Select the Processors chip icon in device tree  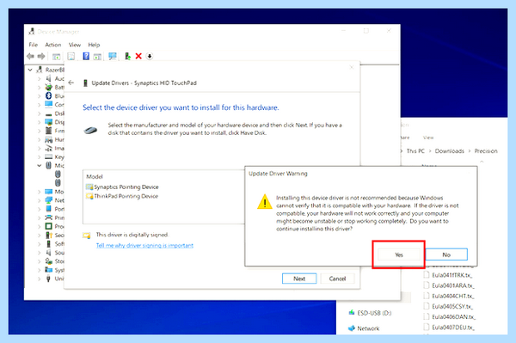48,226
